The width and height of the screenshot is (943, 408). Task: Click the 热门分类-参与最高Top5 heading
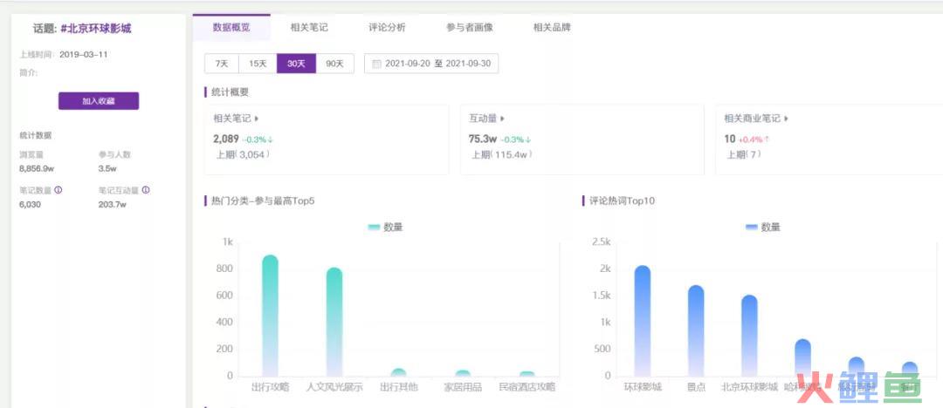[263, 201]
